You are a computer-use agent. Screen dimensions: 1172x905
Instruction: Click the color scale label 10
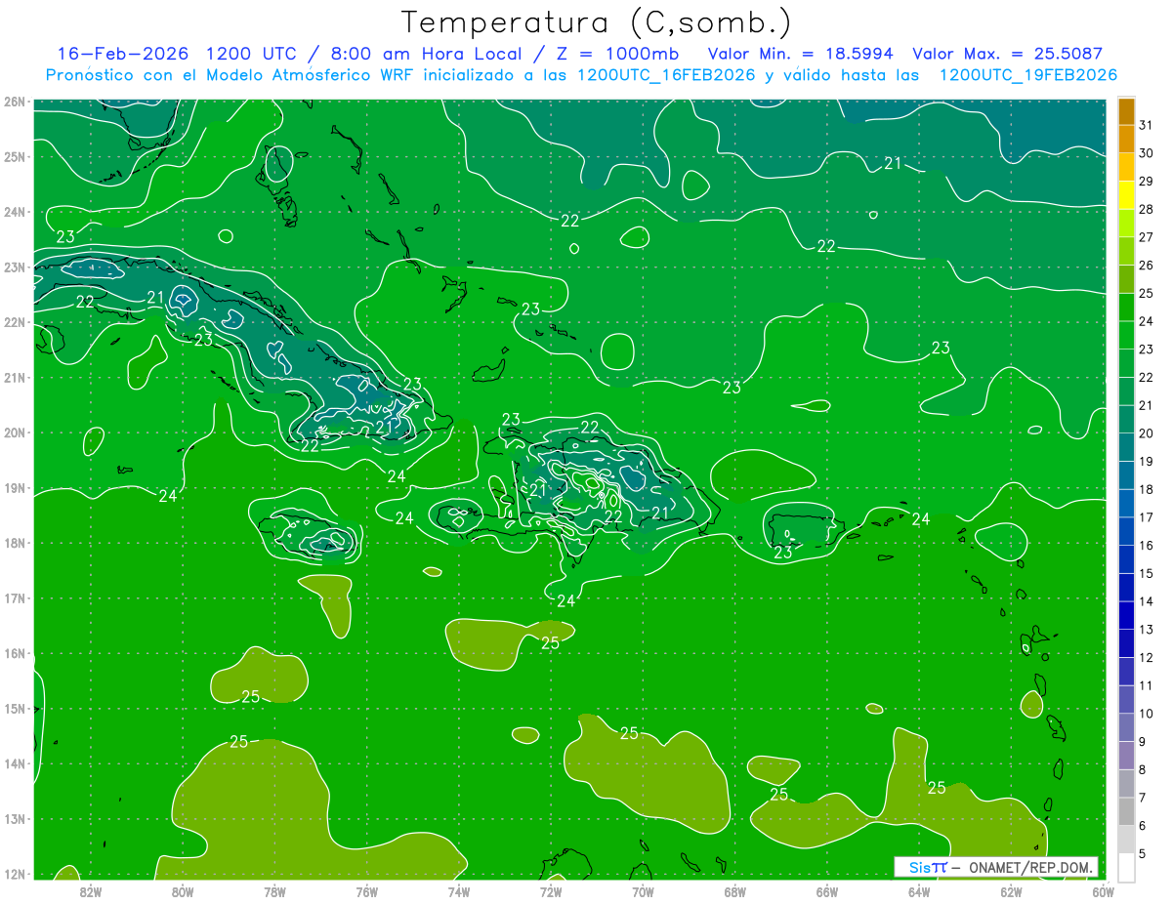pos(1147,714)
